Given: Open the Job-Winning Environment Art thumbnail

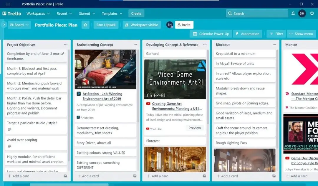Looking at the screenshot, I should click(x=105, y=69).
